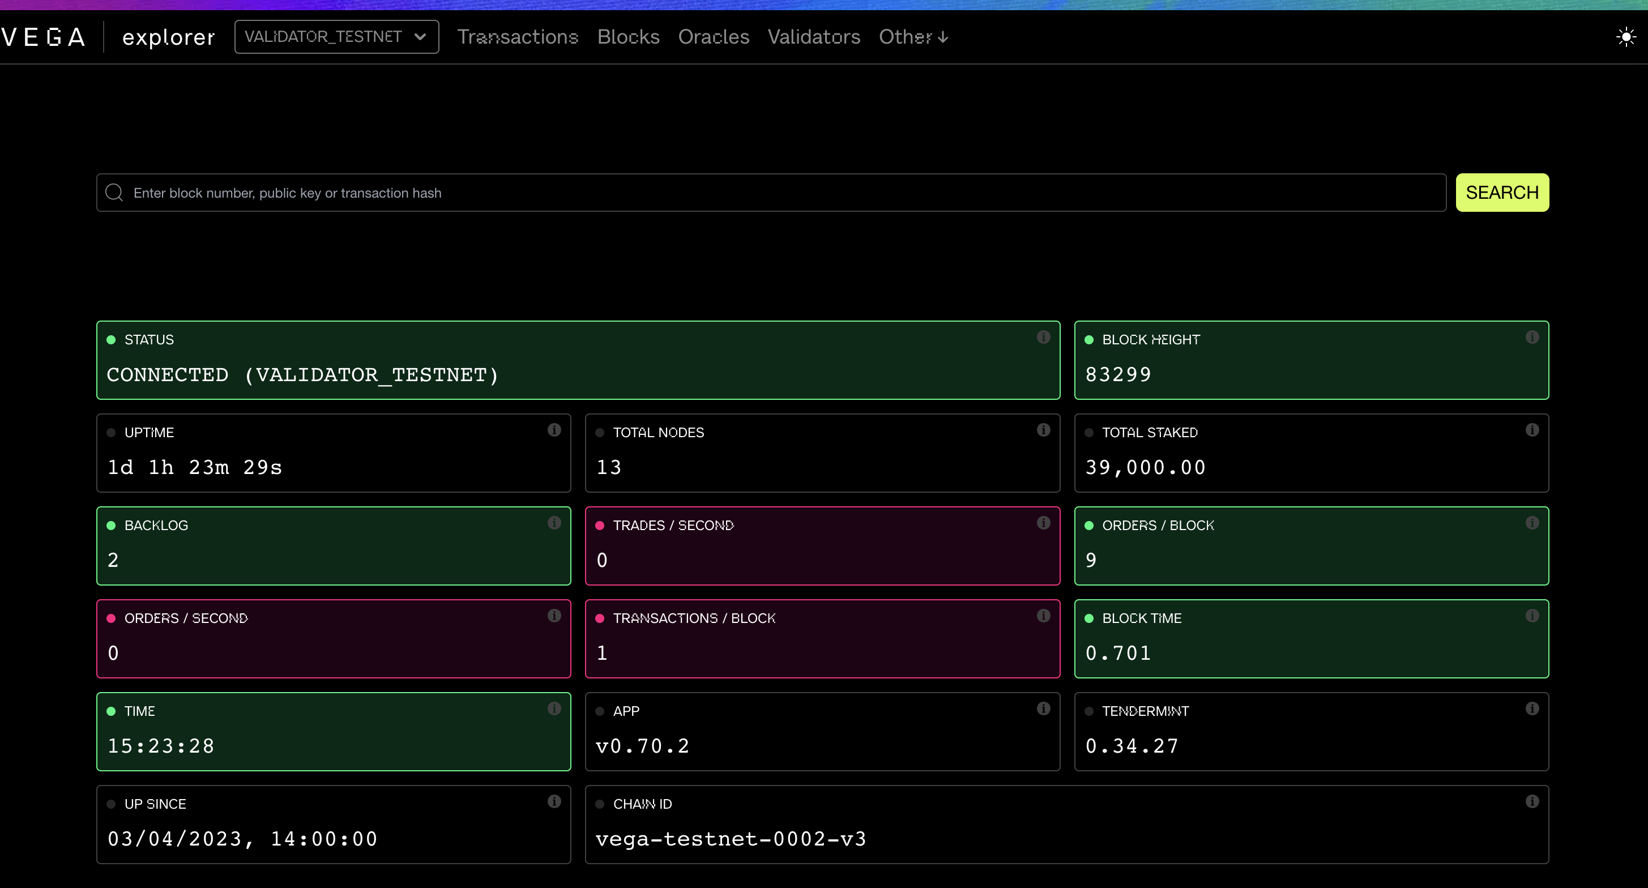Viewport: 1648px width, 888px height.
Task: Open the info tooltip on STATUS card
Action: [x=1044, y=336]
